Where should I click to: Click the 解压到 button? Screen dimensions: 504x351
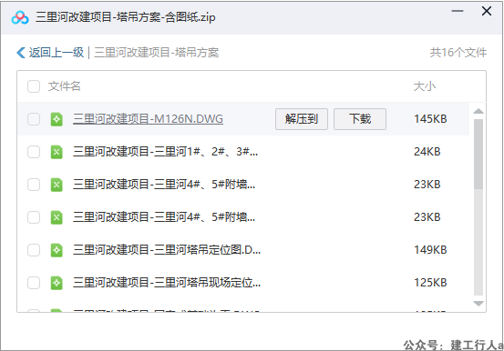pyautogui.click(x=302, y=119)
